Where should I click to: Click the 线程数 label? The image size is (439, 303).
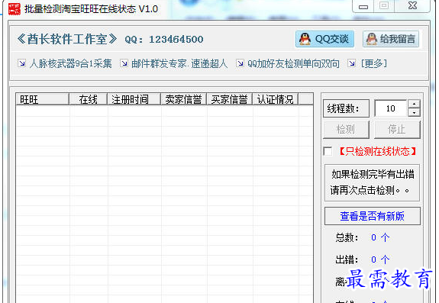coord(346,108)
